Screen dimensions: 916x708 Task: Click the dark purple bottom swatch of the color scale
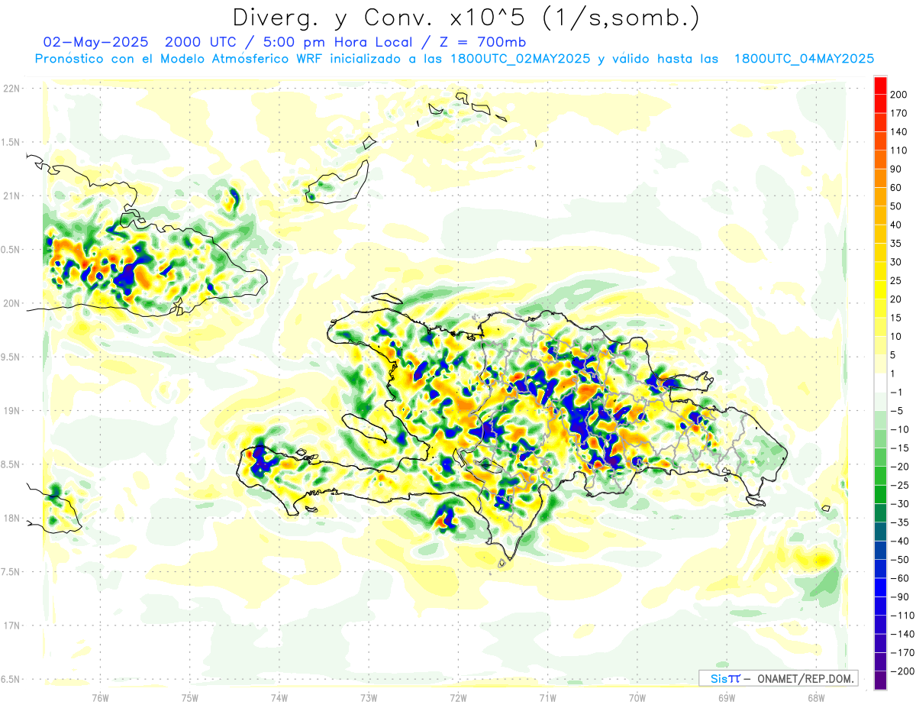(880, 681)
